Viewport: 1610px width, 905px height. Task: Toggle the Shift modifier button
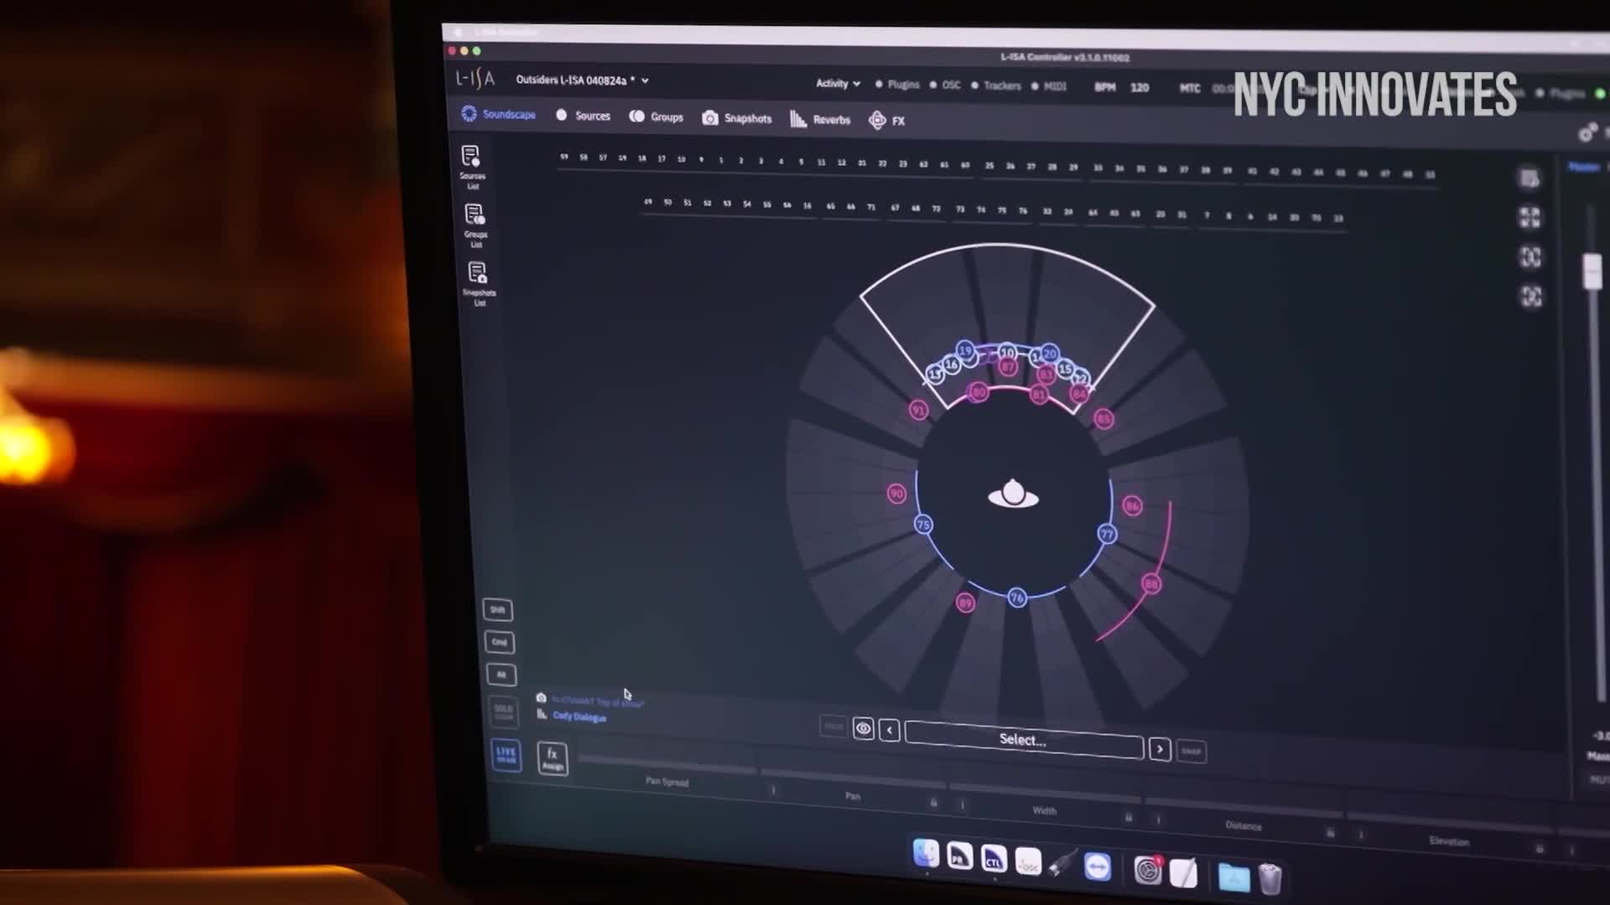pyautogui.click(x=498, y=609)
